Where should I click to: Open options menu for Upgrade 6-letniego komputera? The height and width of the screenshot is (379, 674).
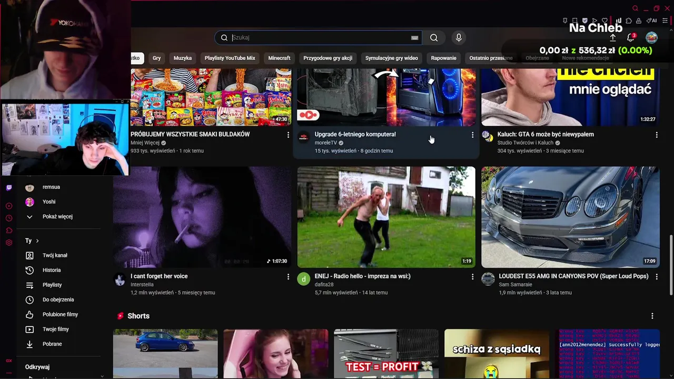(x=472, y=135)
